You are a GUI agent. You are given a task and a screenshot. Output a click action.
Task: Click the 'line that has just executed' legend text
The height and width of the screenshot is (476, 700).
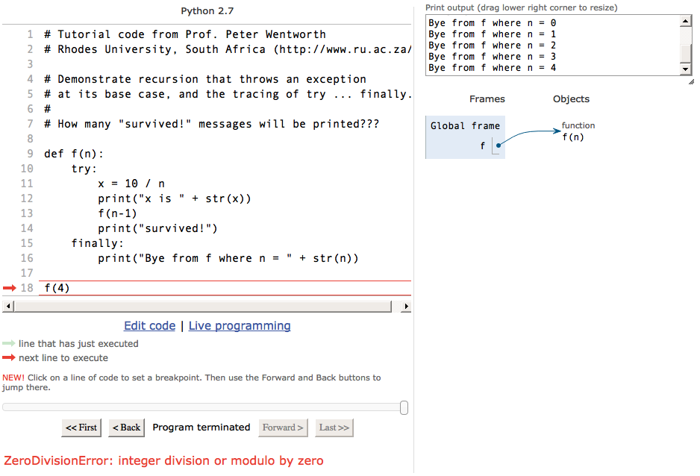click(78, 343)
